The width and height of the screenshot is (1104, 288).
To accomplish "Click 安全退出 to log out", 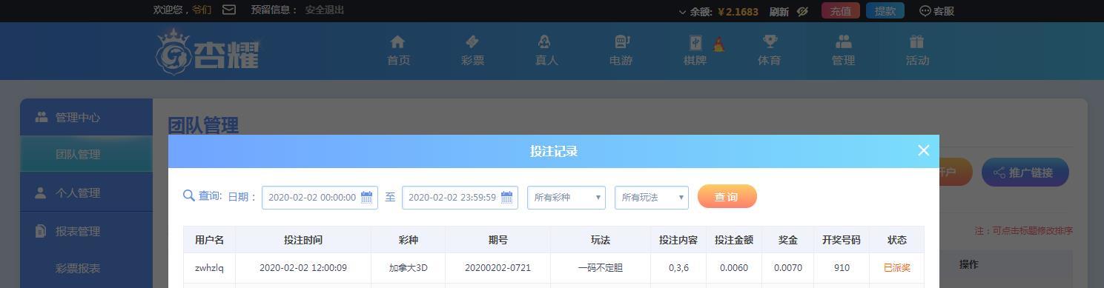I will [325, 10].
